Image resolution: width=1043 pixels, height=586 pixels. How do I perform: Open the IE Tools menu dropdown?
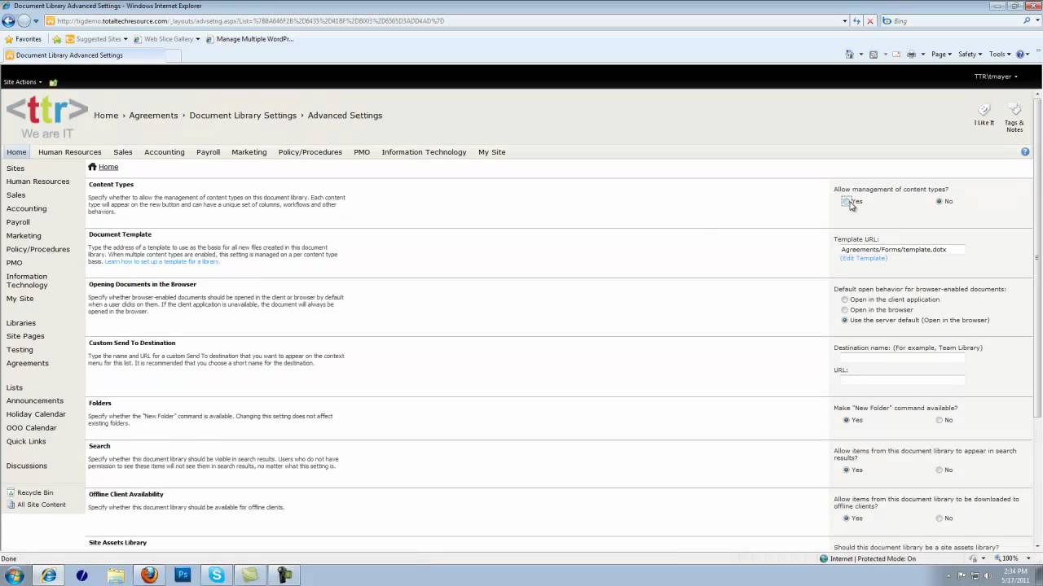coord(1000,55)
